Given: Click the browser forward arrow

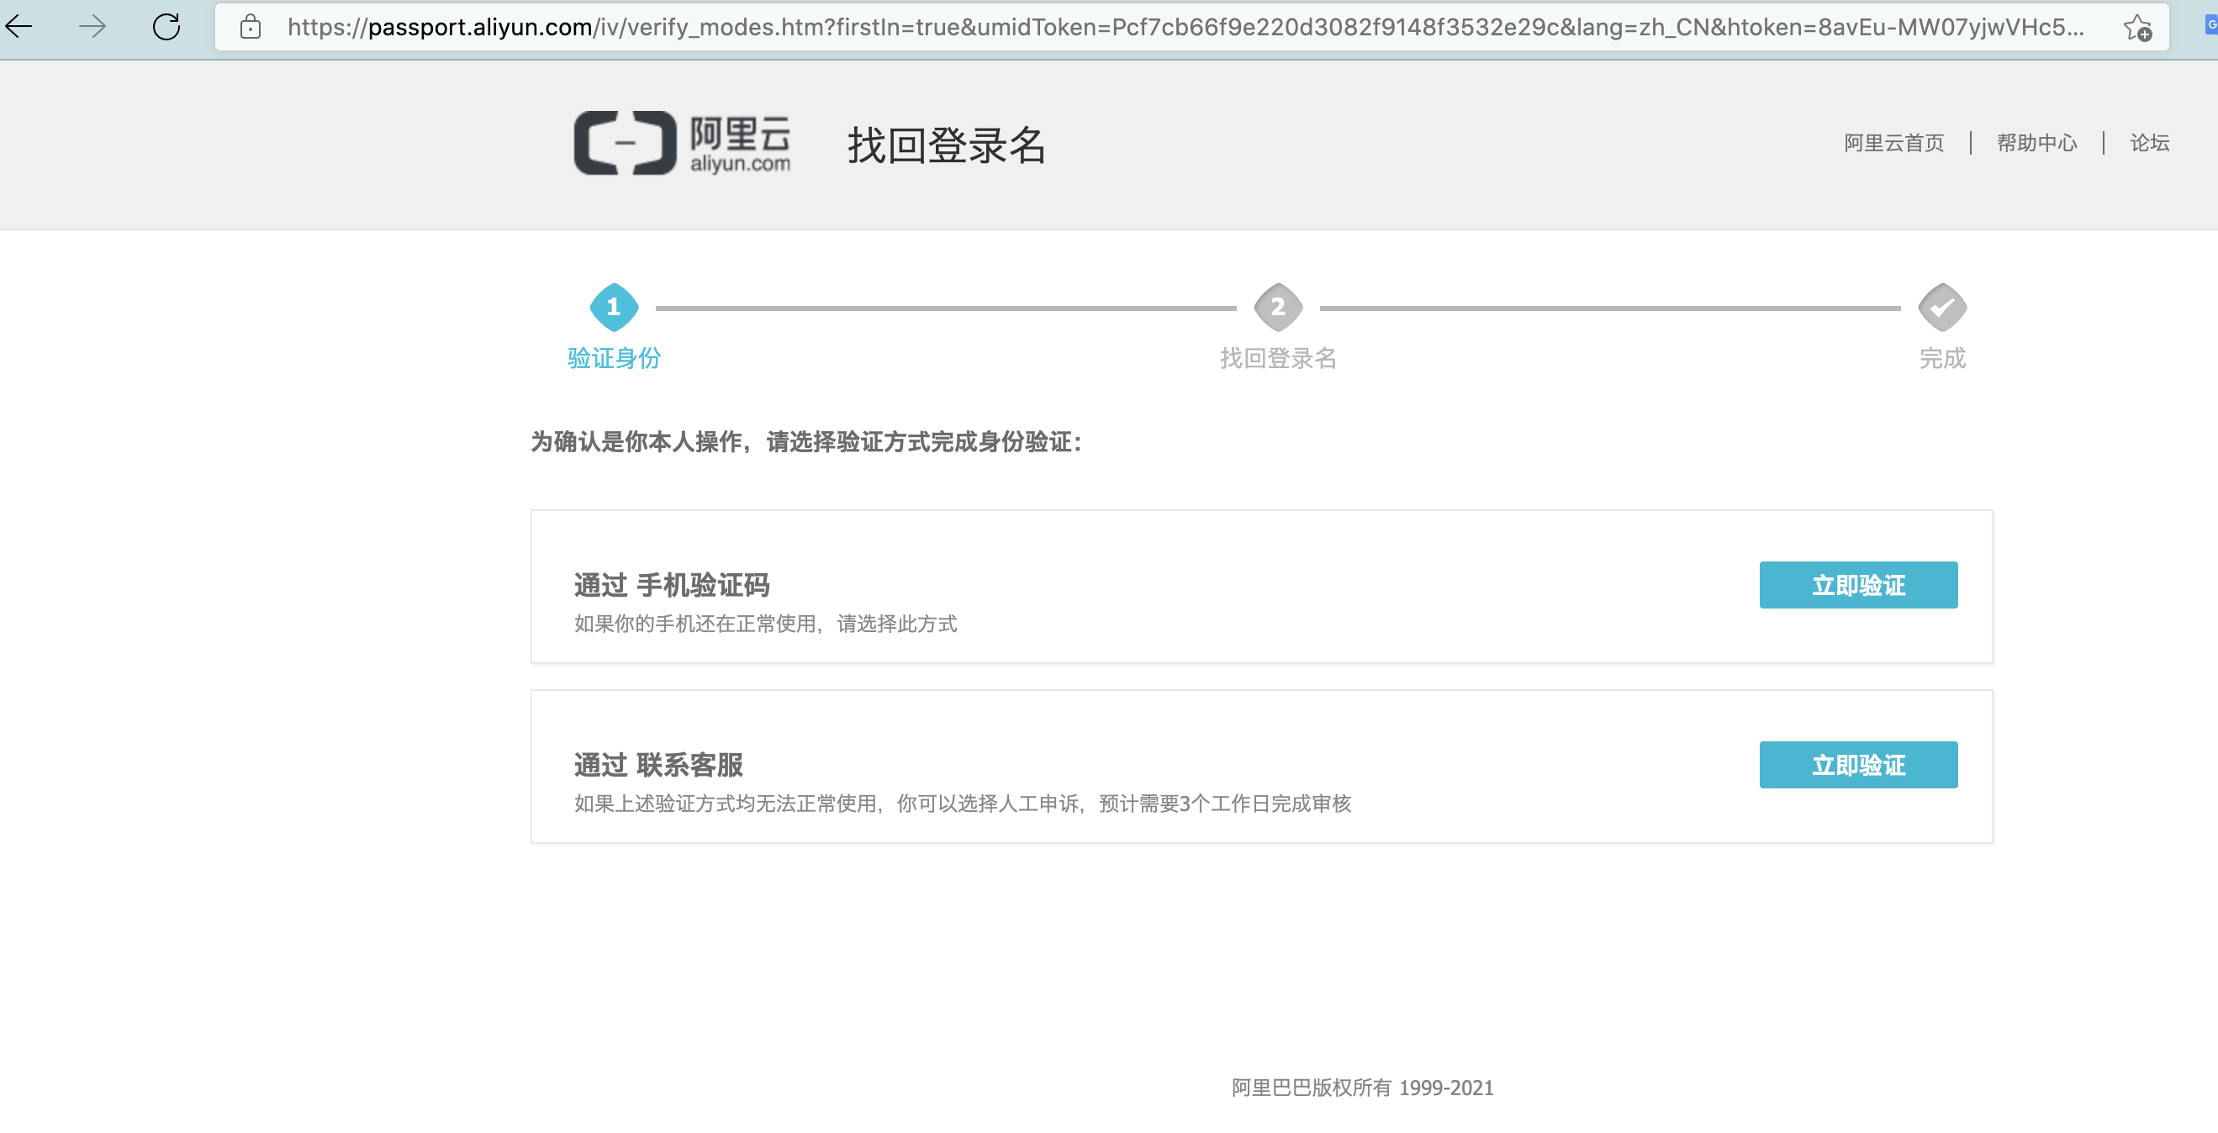Looking at the screenshot, I should pyautogui.click(x=92, y=27).
